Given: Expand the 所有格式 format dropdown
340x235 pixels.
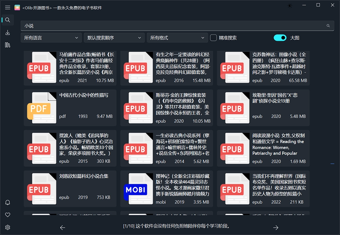Looking at the screenshot, I should [177, 38].
